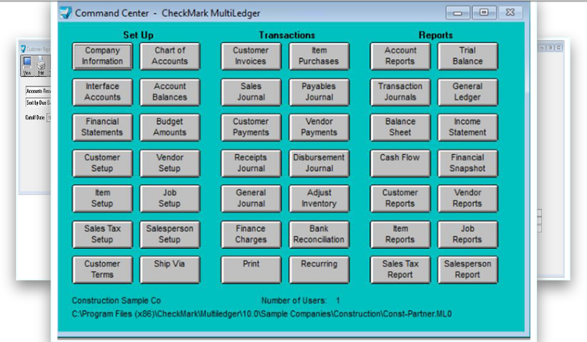Open Item Purchases transactions
587x342 pixels.
(x=319, y=56)
